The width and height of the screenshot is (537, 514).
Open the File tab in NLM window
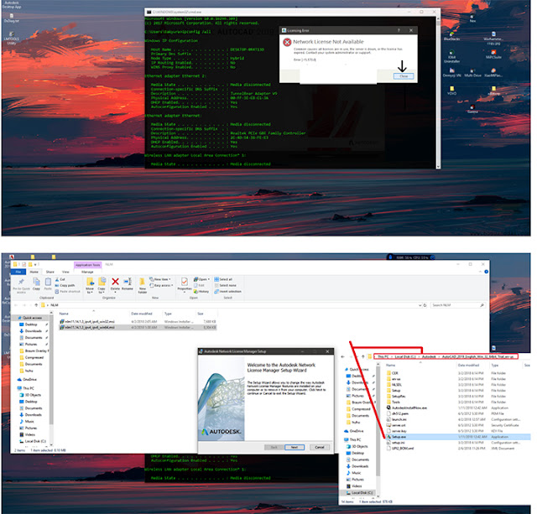pos(18,272)
